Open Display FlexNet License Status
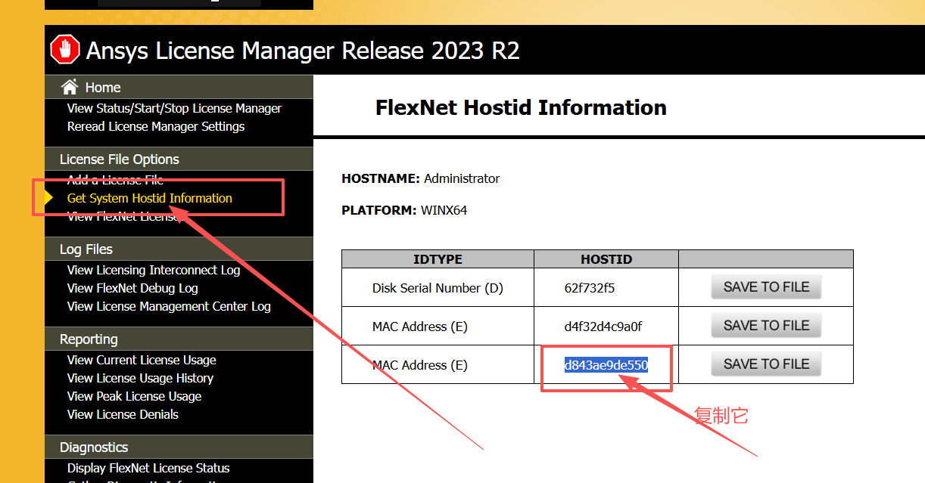 (148, 468)
